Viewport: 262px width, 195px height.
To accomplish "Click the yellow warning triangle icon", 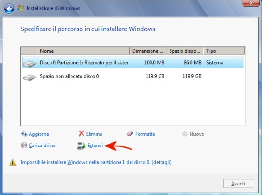I will 13,162.
